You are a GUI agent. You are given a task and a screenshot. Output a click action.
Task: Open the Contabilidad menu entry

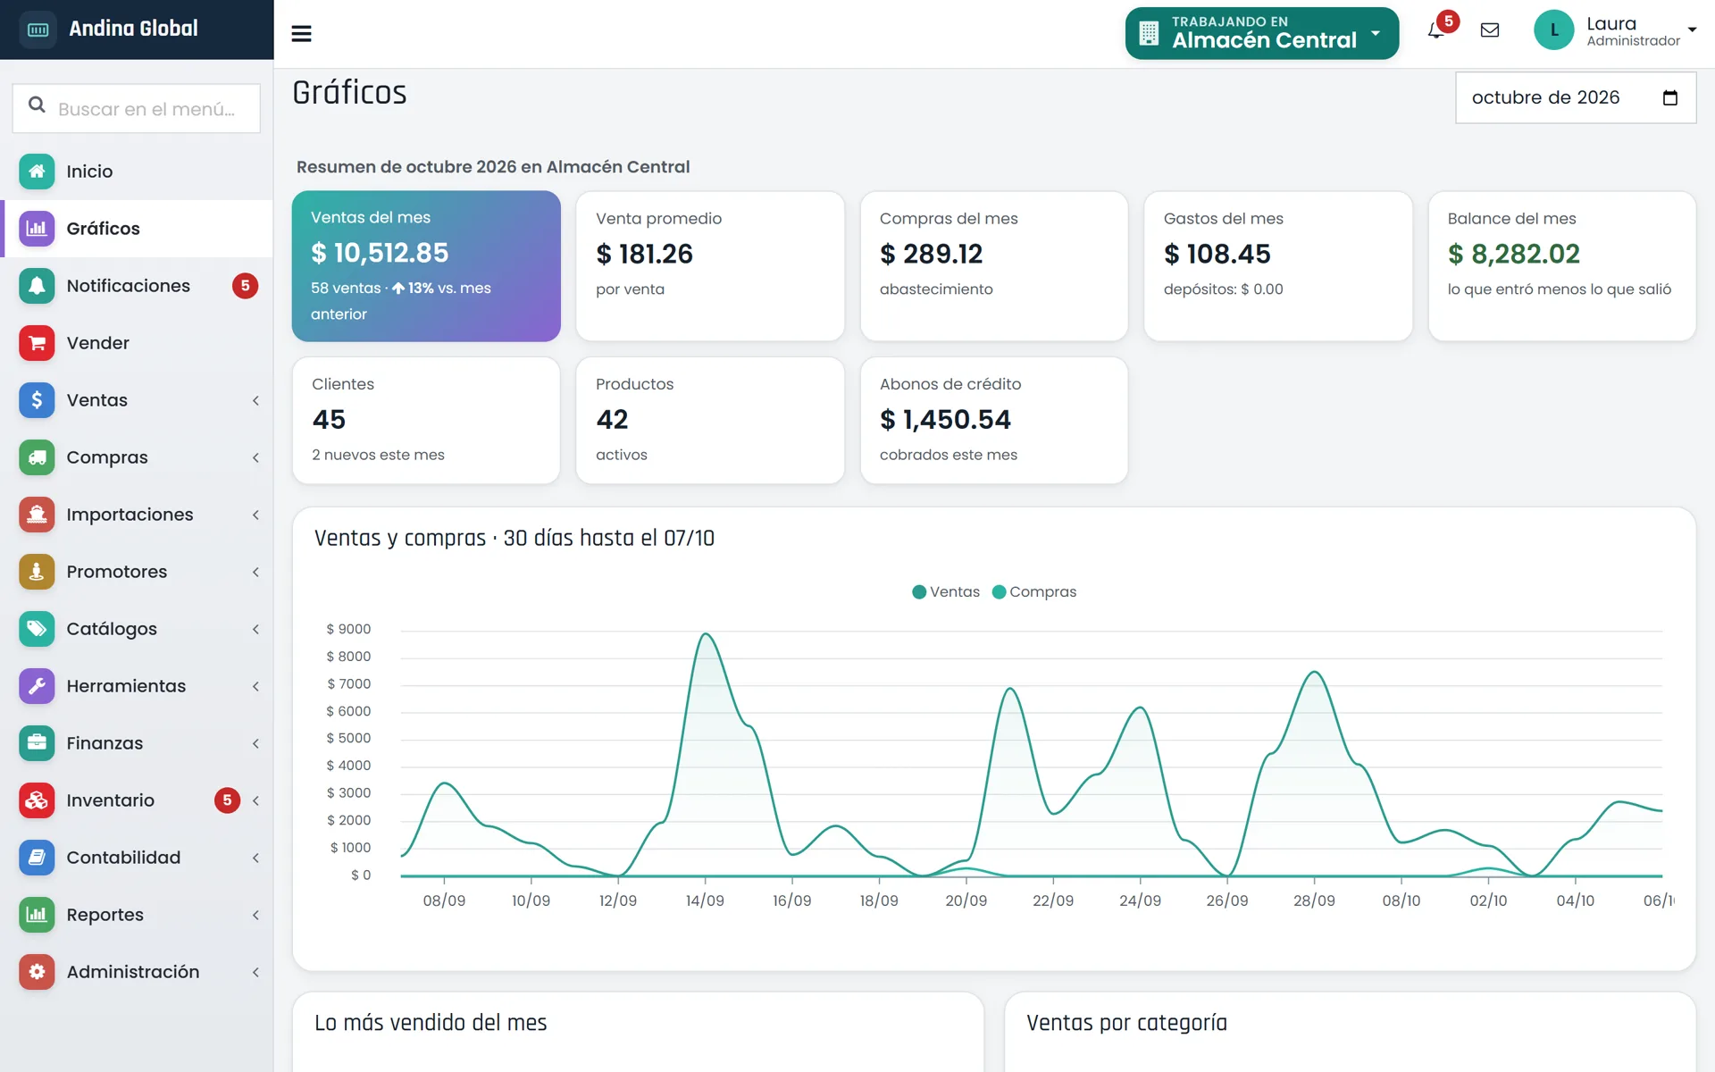137,858
